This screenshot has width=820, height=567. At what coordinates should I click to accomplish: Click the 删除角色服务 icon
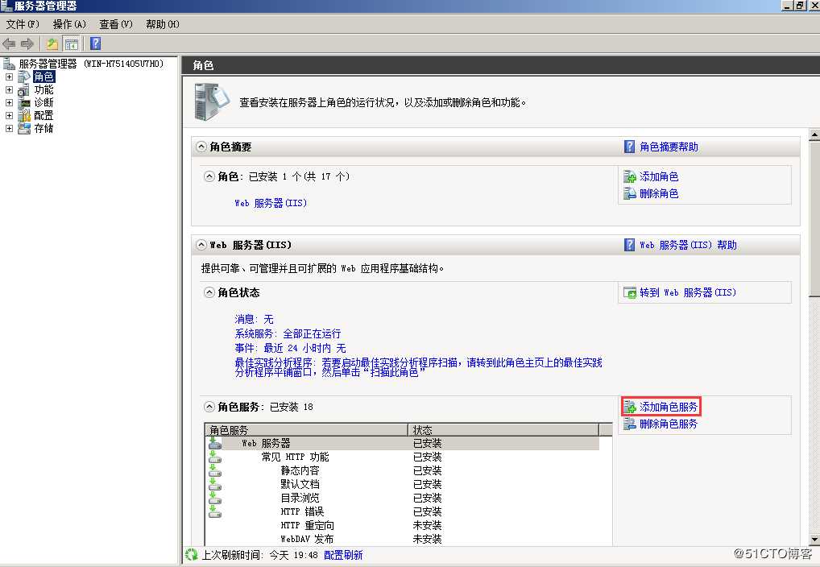click(630, 424)
